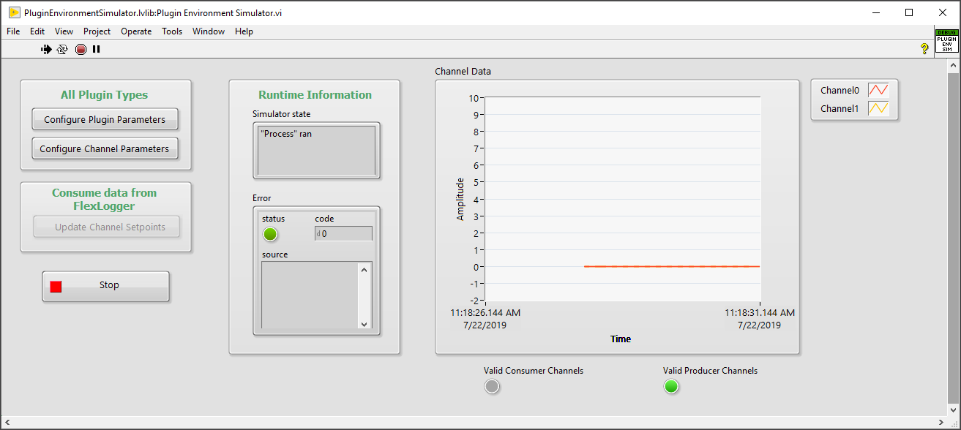
Task: Open the Operate menu
Action: click(x=136, y=31)
